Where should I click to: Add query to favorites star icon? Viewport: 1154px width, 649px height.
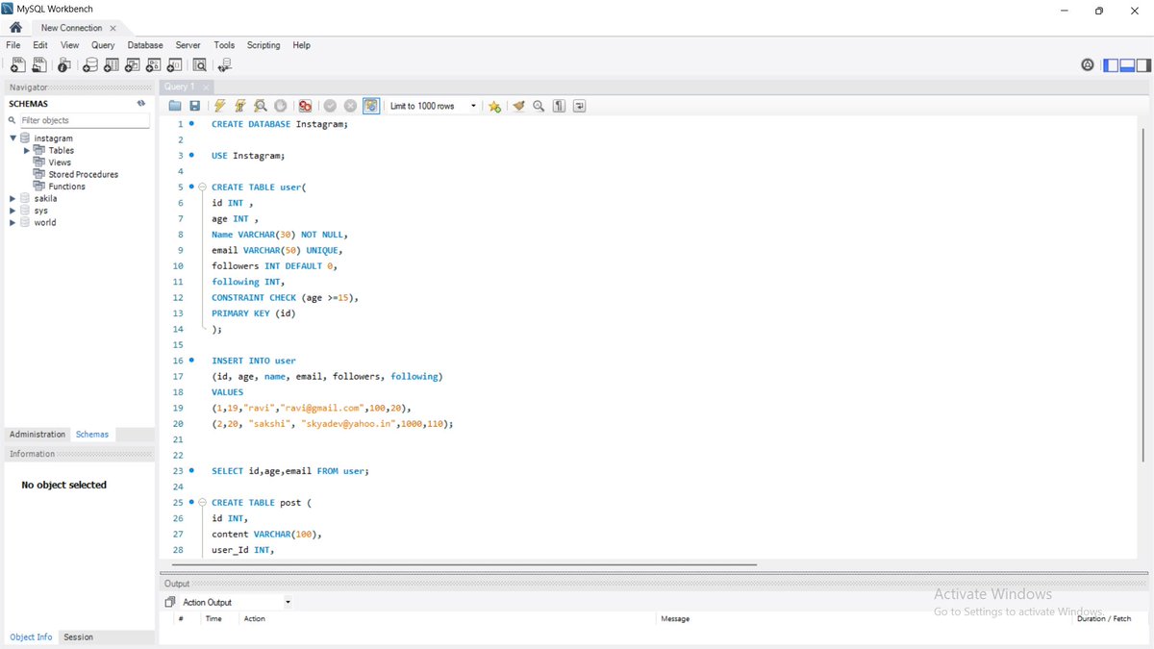click(494, 106)
